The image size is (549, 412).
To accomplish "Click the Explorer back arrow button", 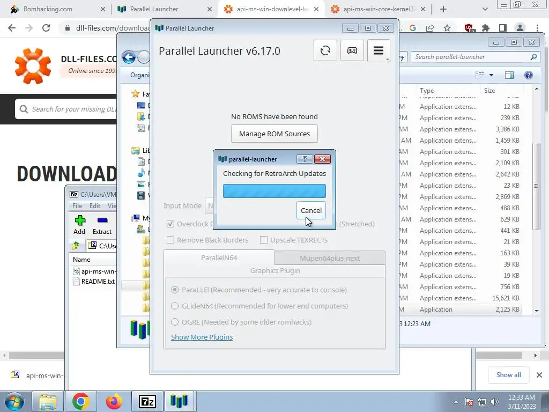I will [x=129, y=57].
